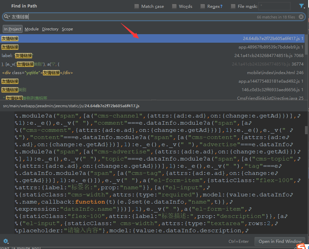The height and width of the screenshot is (249, 309).
Task: Clear the search text with the X icon
Action: pos(301,17)
